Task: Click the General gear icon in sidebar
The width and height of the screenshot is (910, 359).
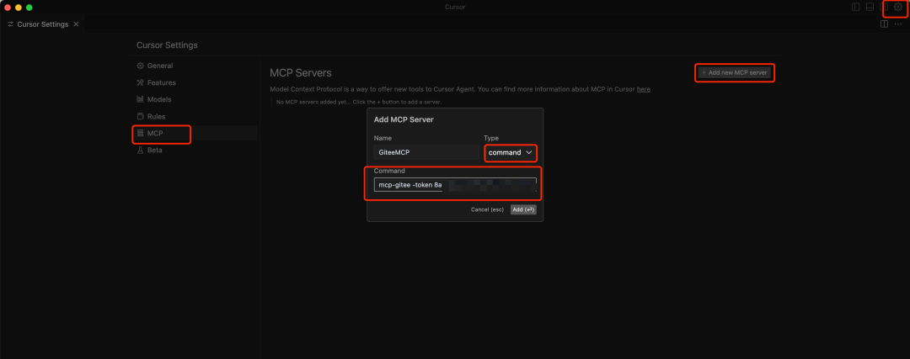Action: (140, 66)
